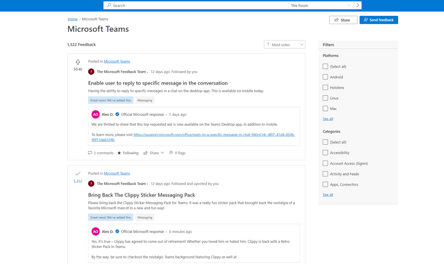Click Alex O. avatar in 7 days ago response
444x264 pixels.
(x=96, y=114)
